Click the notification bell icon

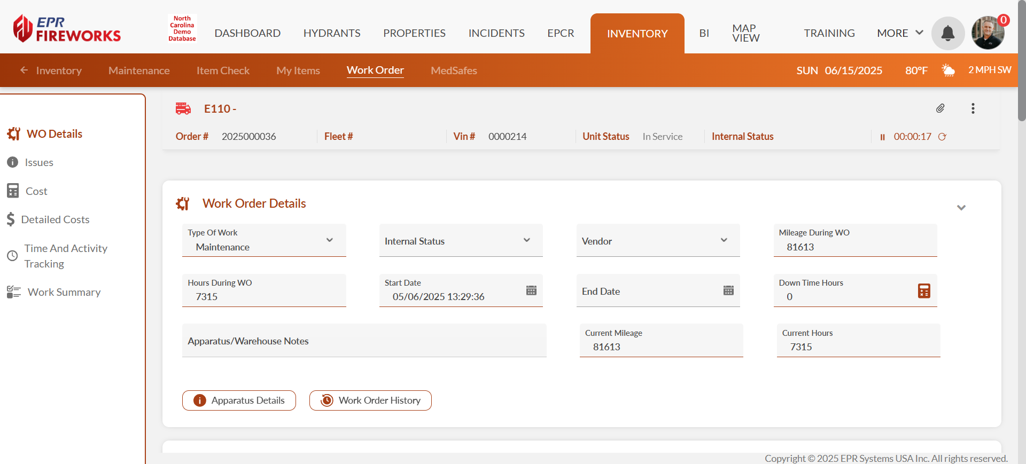point(947,33)
